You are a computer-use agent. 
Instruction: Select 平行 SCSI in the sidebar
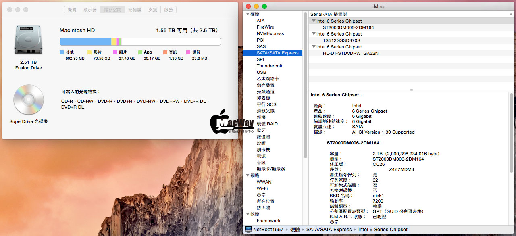click(x=267, y=104)
